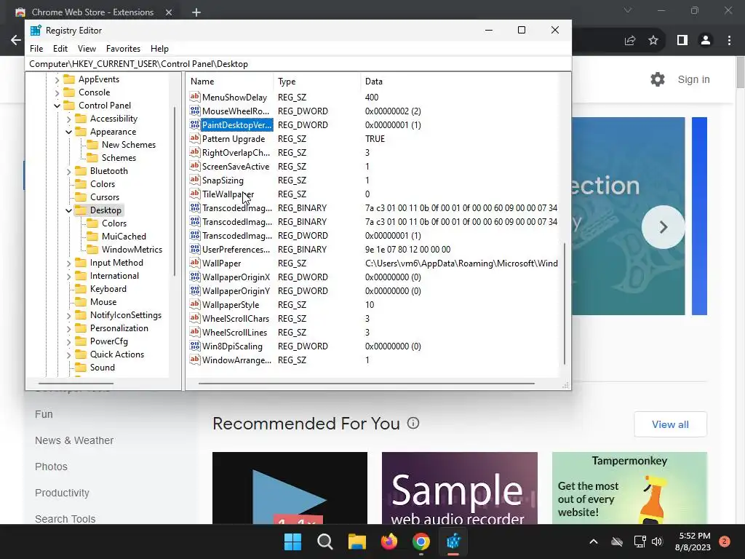Click Sign in on Chrome Web Store

click(693, 79)
